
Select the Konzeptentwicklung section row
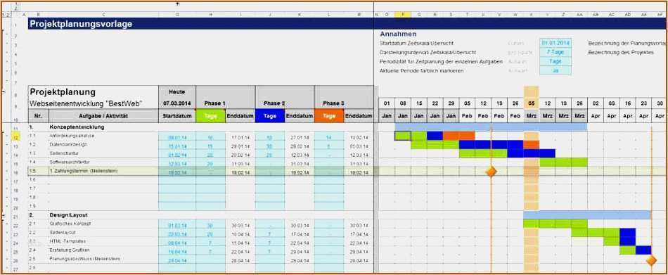[x=200, y=127]
